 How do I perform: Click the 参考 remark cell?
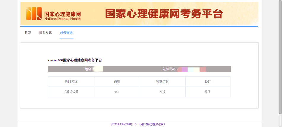(x=208, y=92)
